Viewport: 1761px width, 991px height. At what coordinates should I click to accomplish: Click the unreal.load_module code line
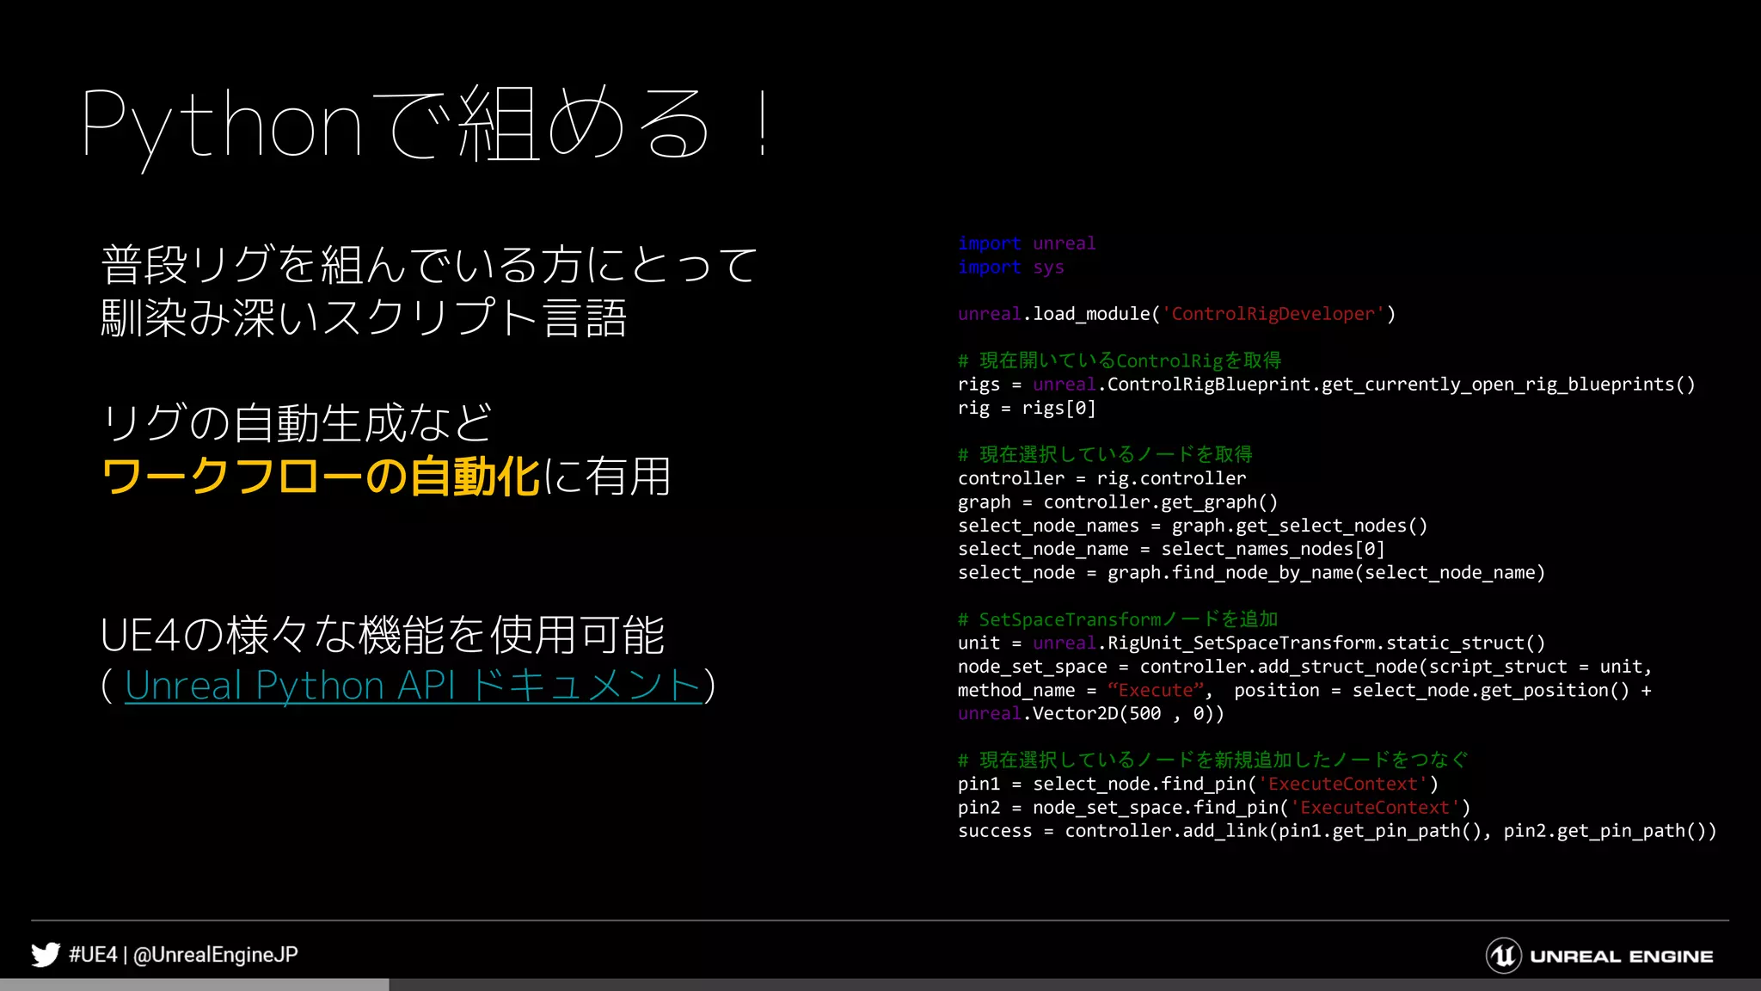point(1176,314)
